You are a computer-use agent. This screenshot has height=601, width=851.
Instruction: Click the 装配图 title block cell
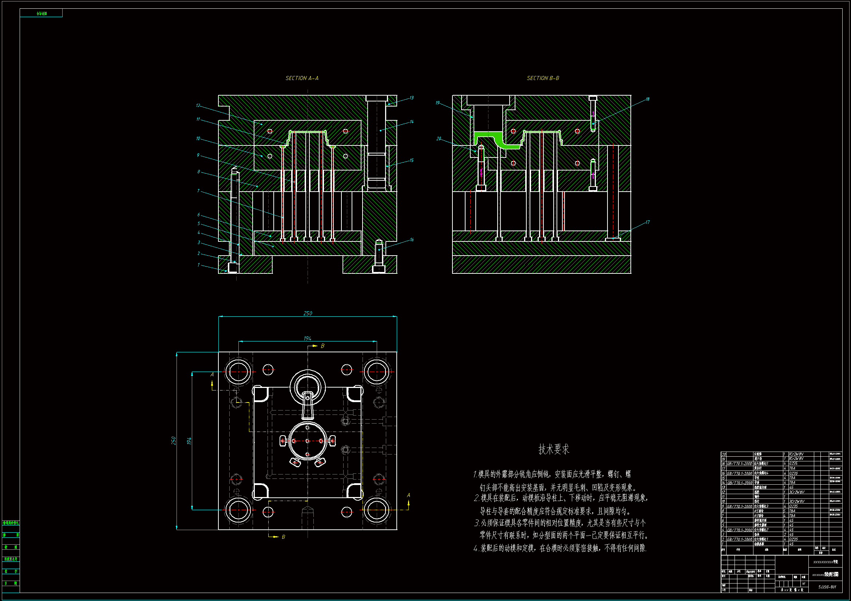point(831,574)
